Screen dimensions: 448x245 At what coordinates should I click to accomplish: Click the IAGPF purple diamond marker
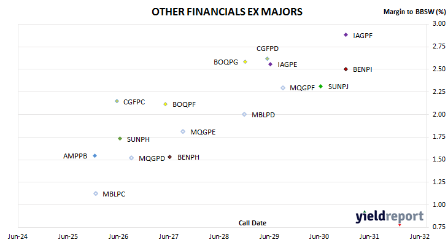(x=346, y=35)
